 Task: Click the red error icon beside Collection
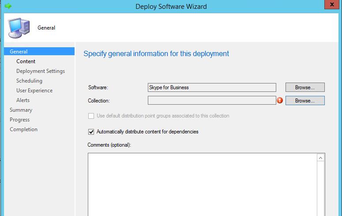[280, 101]
